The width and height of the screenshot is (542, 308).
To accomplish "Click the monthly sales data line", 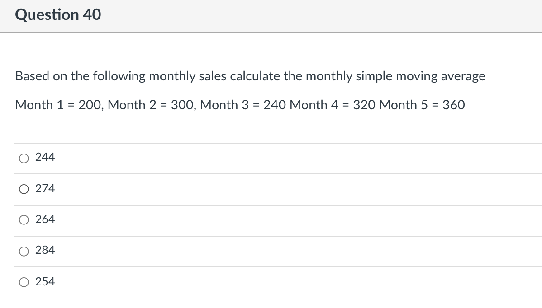I will 240,105.
